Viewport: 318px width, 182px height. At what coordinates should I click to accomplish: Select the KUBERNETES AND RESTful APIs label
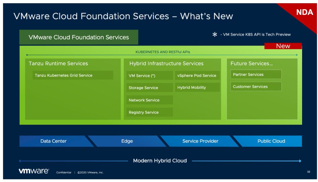163,52
